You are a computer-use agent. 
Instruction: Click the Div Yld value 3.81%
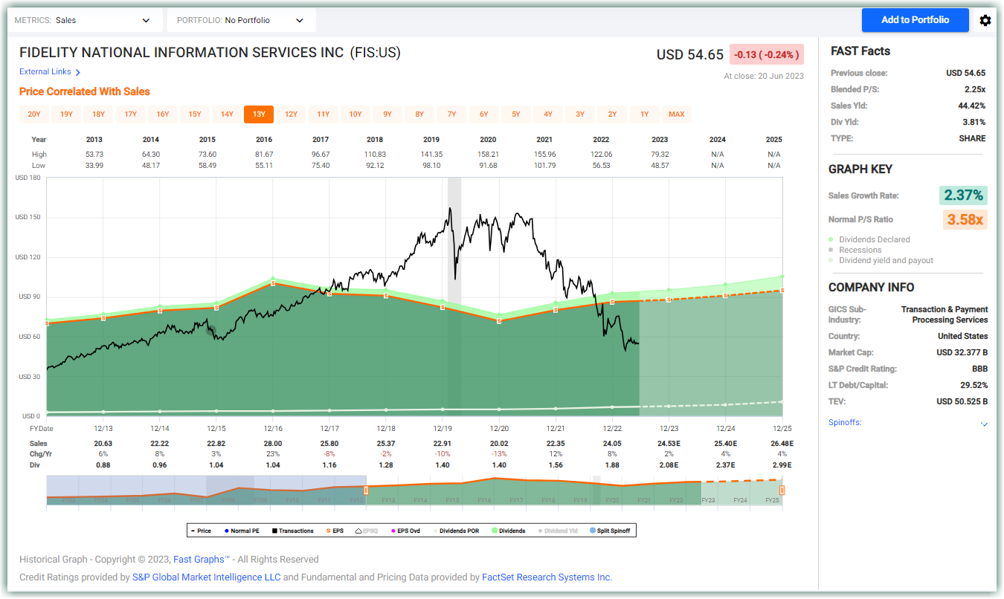(x=974, y=122)
